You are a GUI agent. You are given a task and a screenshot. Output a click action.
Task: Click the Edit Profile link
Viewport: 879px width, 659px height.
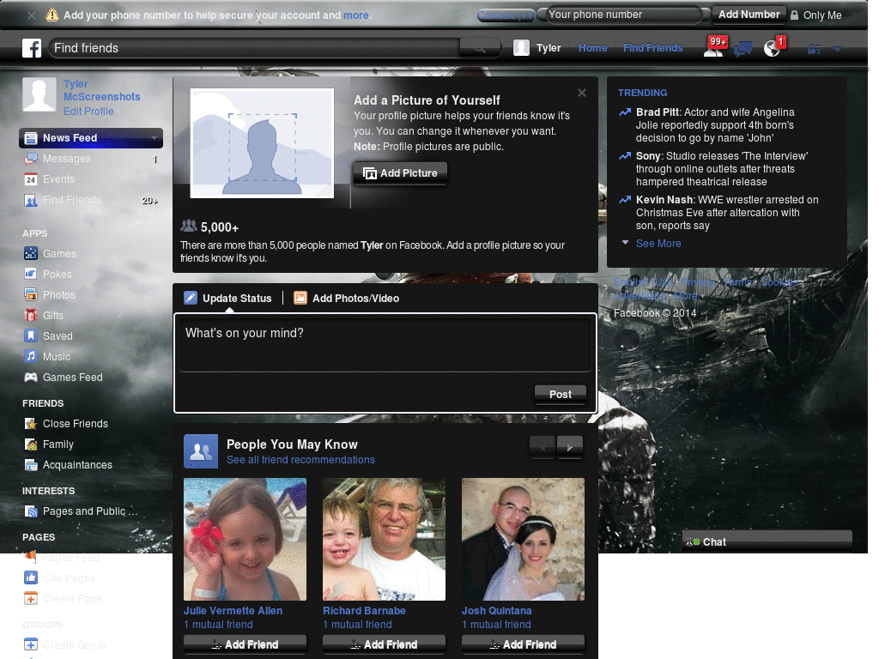88,111
